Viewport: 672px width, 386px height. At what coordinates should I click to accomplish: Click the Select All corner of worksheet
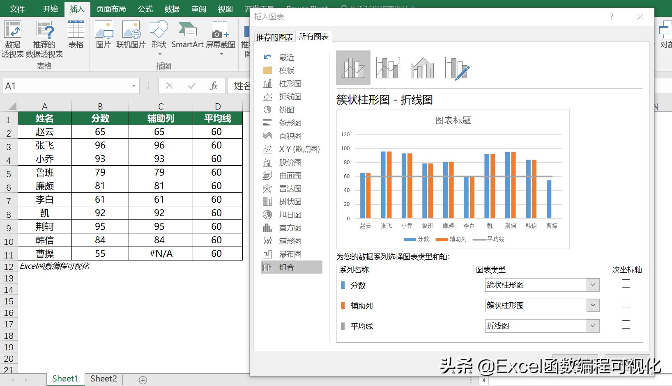(x=9, y=106)
